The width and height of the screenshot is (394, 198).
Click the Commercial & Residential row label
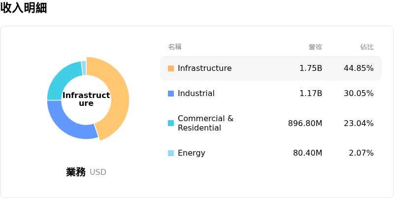point(205,123)
